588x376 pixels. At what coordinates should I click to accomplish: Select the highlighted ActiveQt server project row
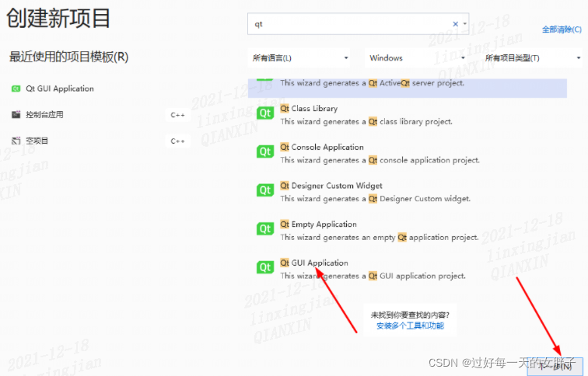click(x=408, y=88)
